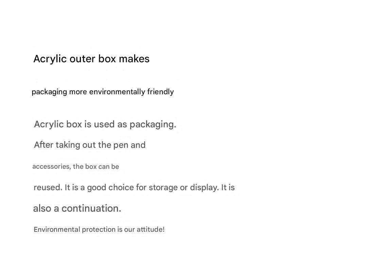Click the line "After taking out the pen and"

90,145
